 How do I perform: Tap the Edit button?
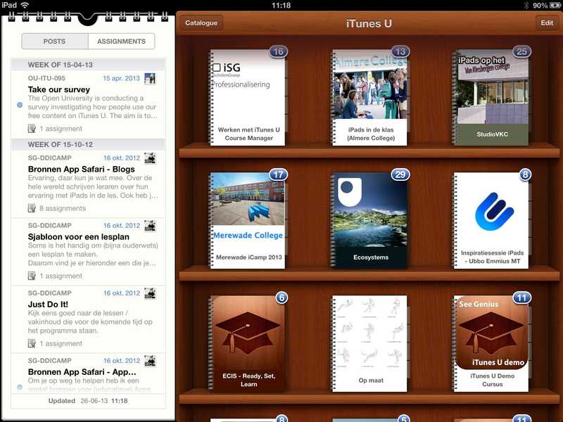click(x=546, y=23)
